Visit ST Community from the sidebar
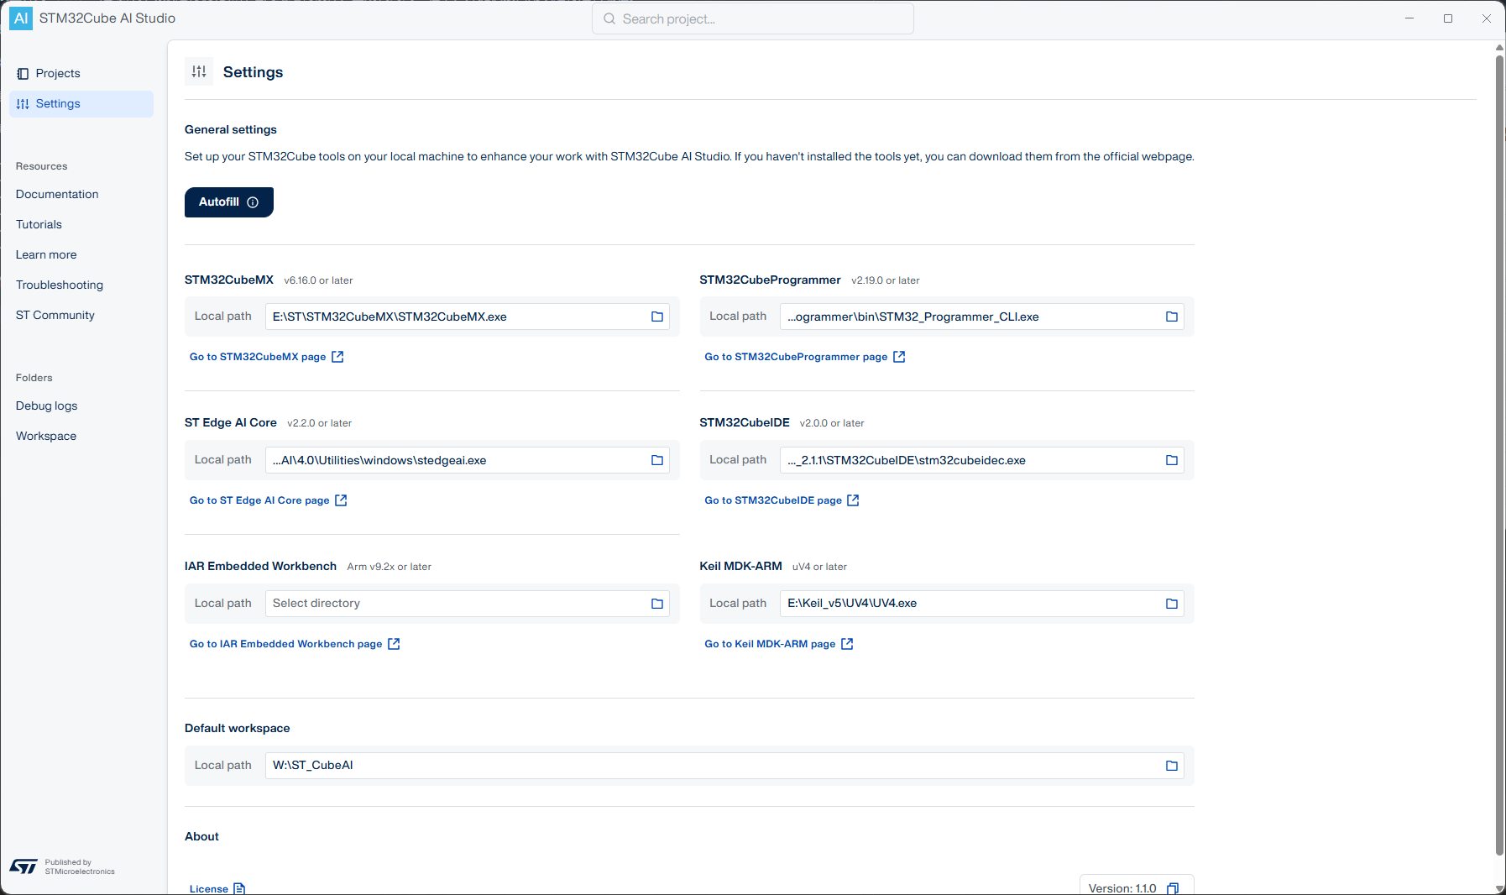The width and height of the screenshot is (1506, 895). [x=55, y=316]
